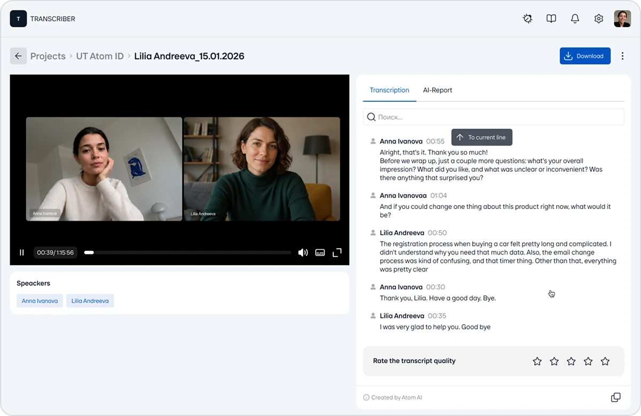Go back with the arrow button
Viewport: 641px width, 416px height.
click(x=18, y=56)
